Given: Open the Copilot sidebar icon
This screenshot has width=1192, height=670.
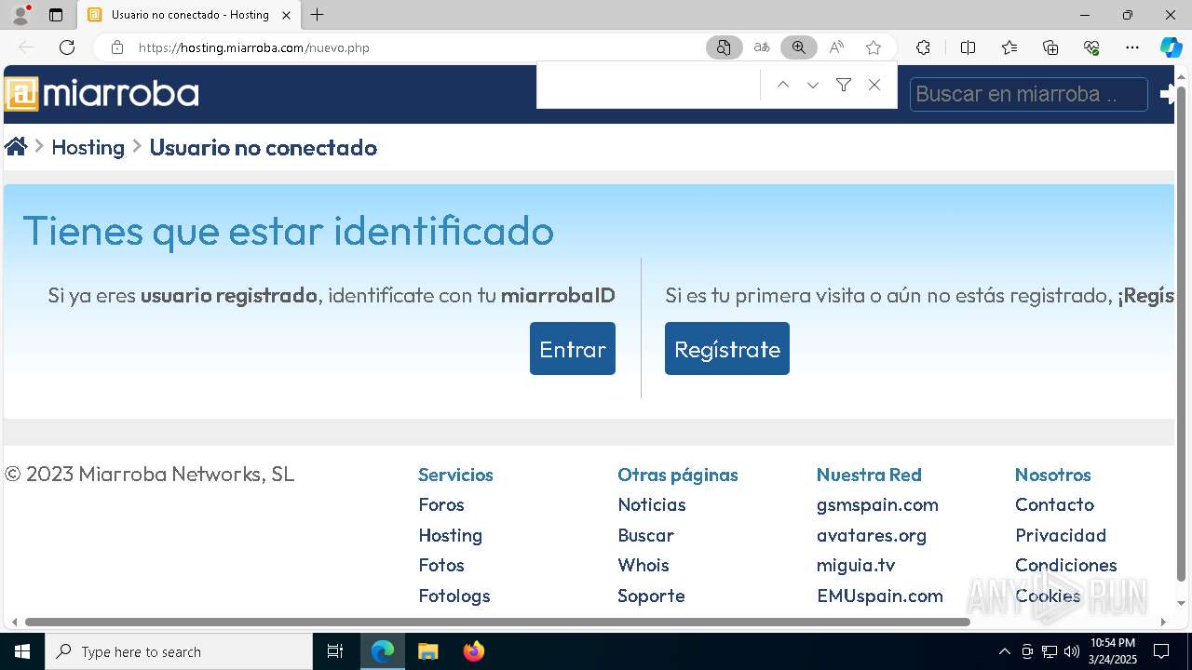Looking at the screenshot, I should point(1171,47).
